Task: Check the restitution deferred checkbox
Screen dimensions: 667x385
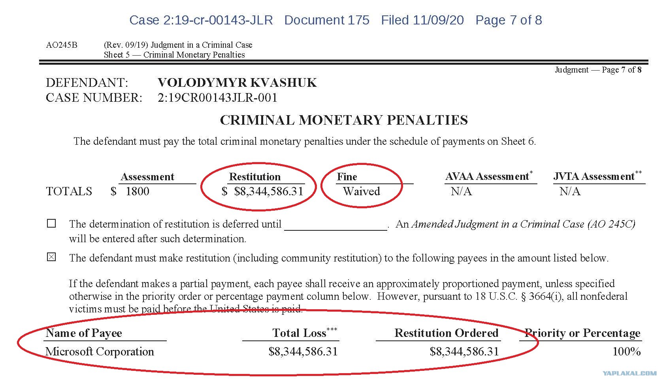Action: point(51,223)
